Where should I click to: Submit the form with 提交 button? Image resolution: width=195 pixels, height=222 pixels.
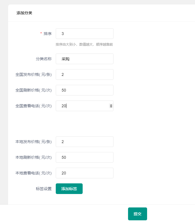point(138,214)
